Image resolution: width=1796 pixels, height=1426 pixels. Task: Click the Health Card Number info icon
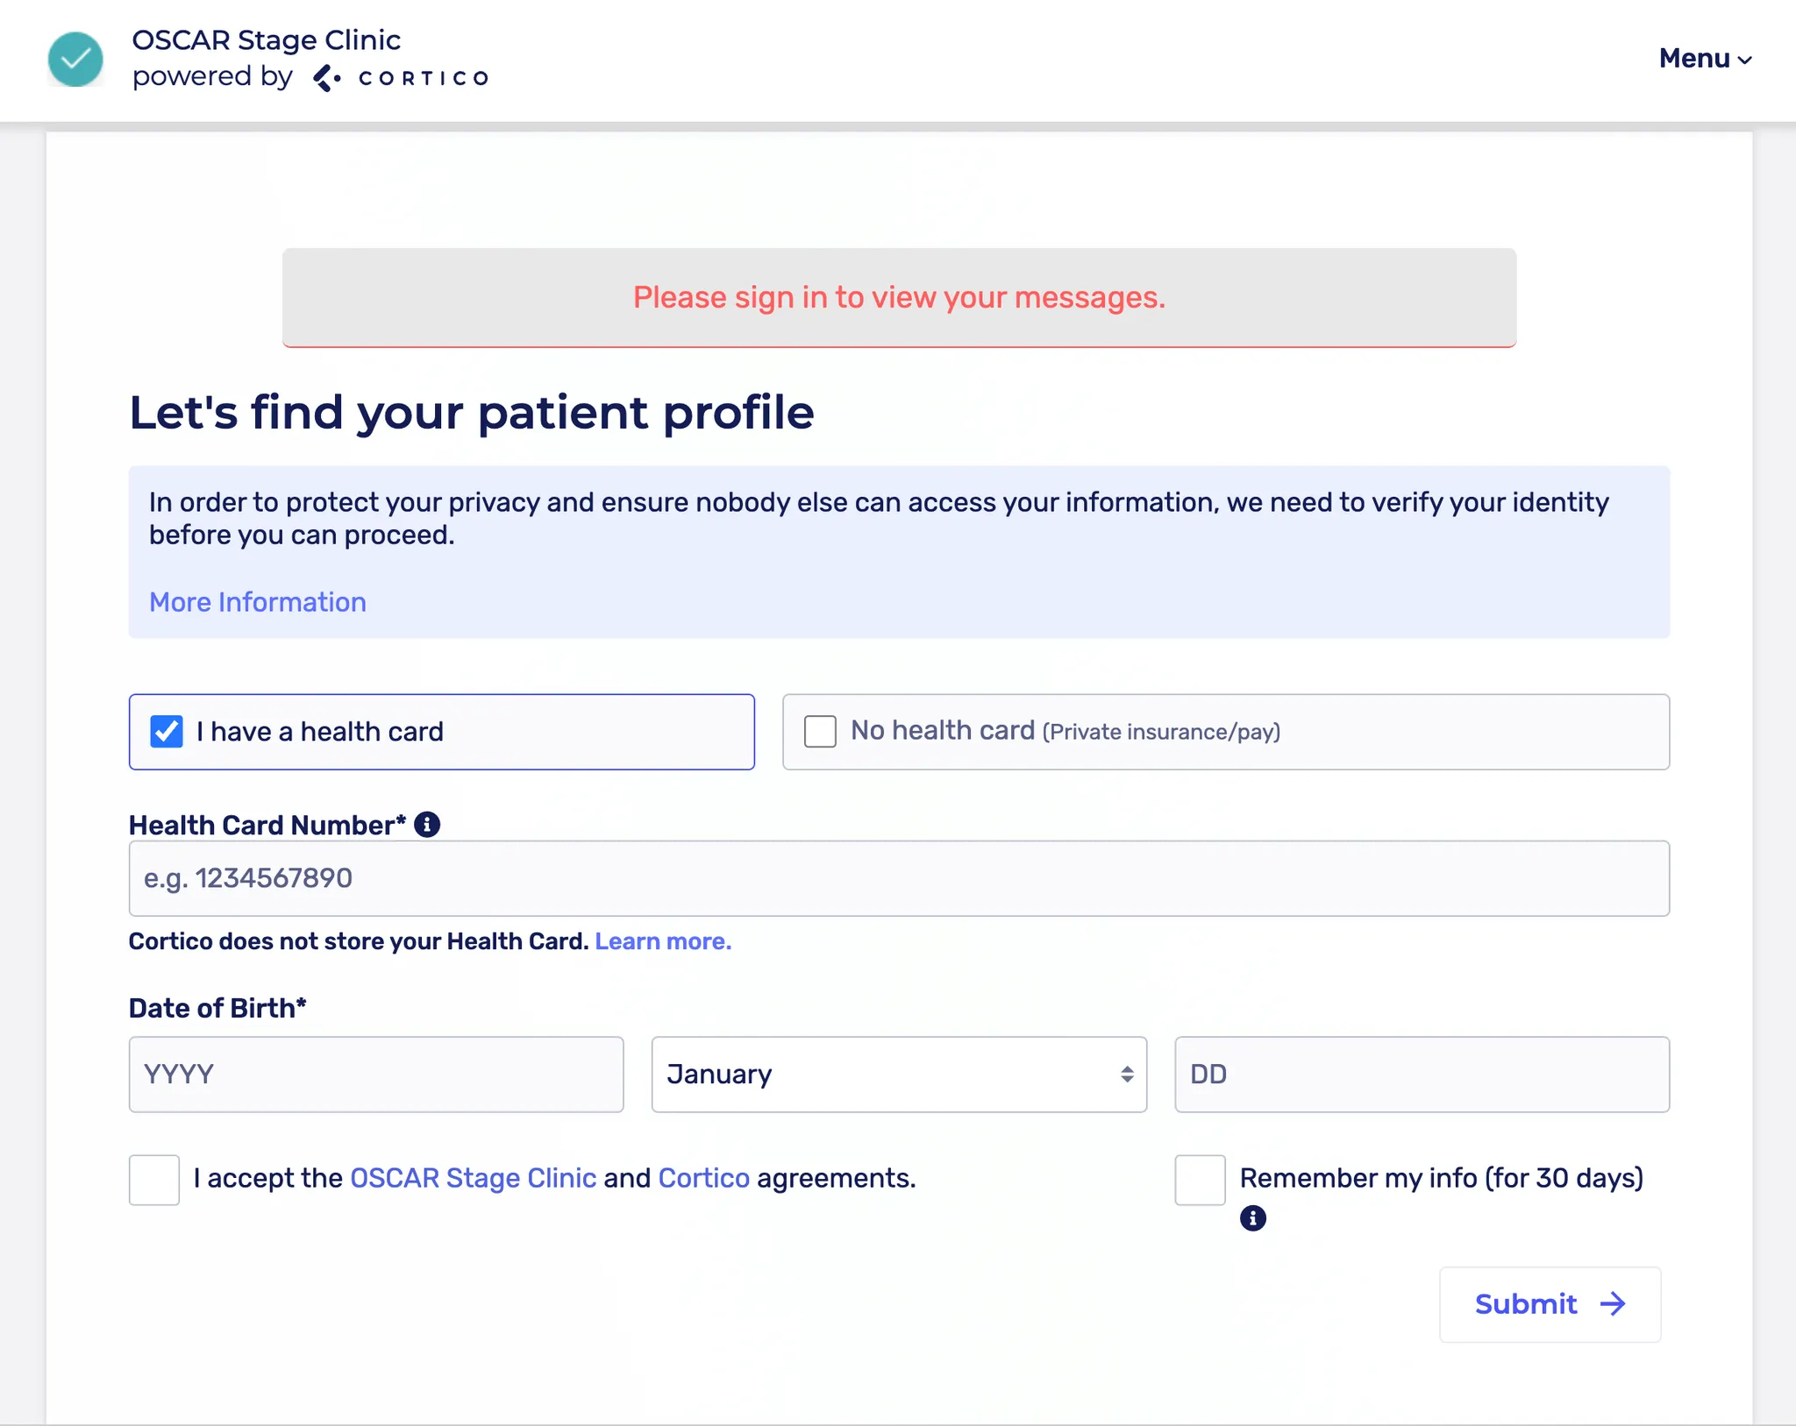[427, 825]
